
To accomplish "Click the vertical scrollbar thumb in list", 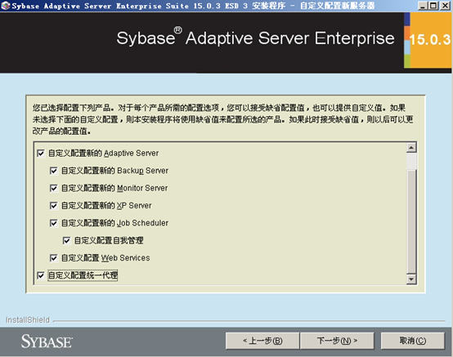I will pyautogui.click(x=411, y=221).
